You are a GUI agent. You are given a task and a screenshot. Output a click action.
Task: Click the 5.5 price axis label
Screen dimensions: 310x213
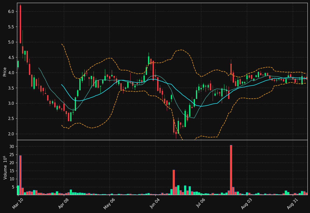[x=11, y=27]
